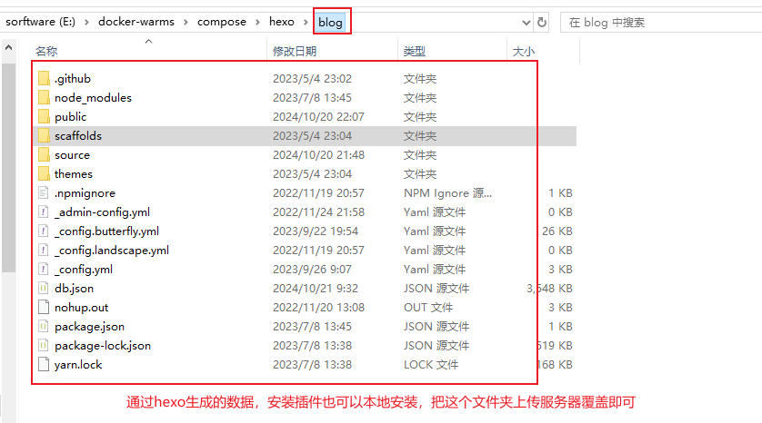Select the _config.yml file name
The width and height of the screenshot is (762, 423).
[84, 270]
